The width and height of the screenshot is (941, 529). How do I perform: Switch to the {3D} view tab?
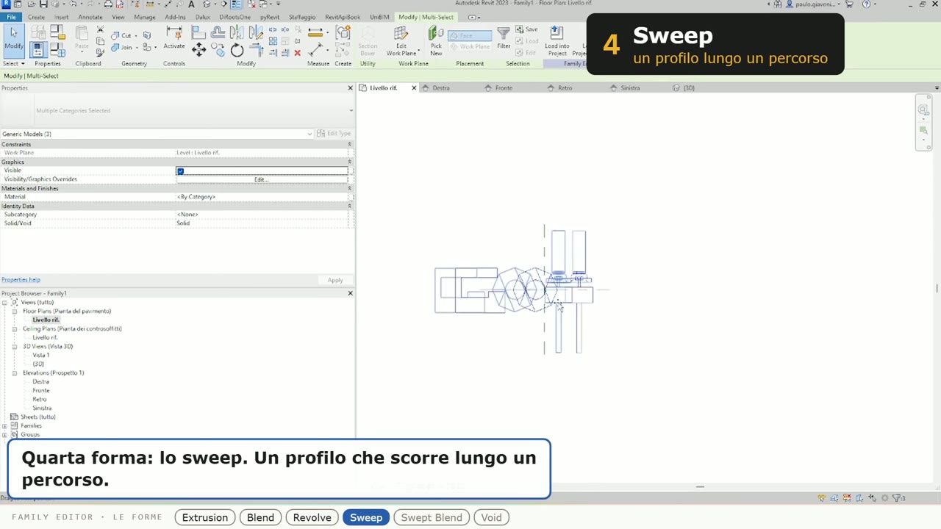tap(689, 87)
